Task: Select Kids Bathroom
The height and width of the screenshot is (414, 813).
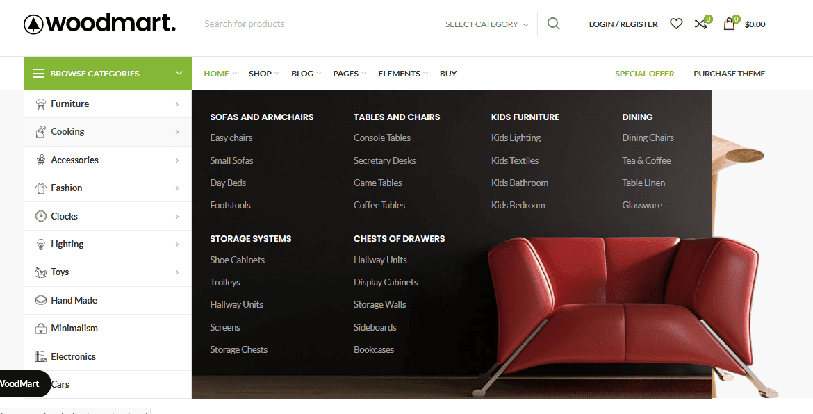Action: point(520,183)
